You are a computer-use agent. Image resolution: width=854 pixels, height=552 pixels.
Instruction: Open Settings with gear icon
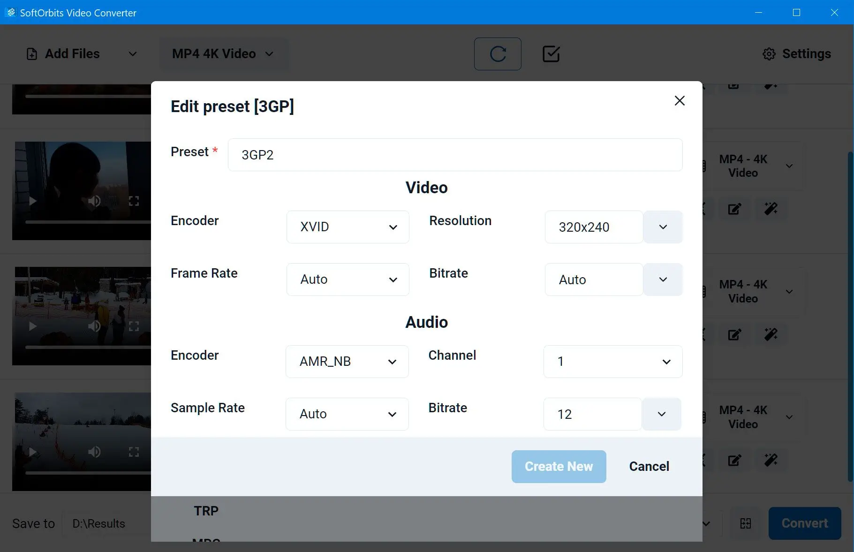coord(796,54)
